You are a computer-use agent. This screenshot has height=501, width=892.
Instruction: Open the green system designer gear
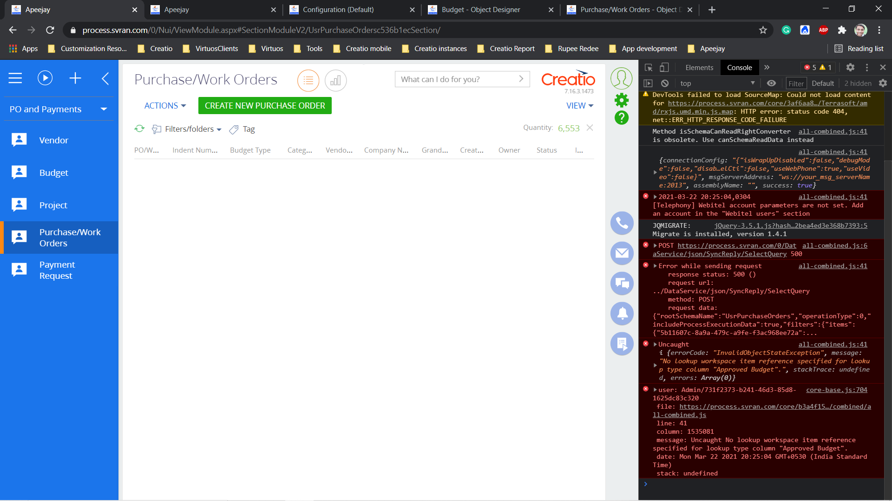click(x=622, y=100)
